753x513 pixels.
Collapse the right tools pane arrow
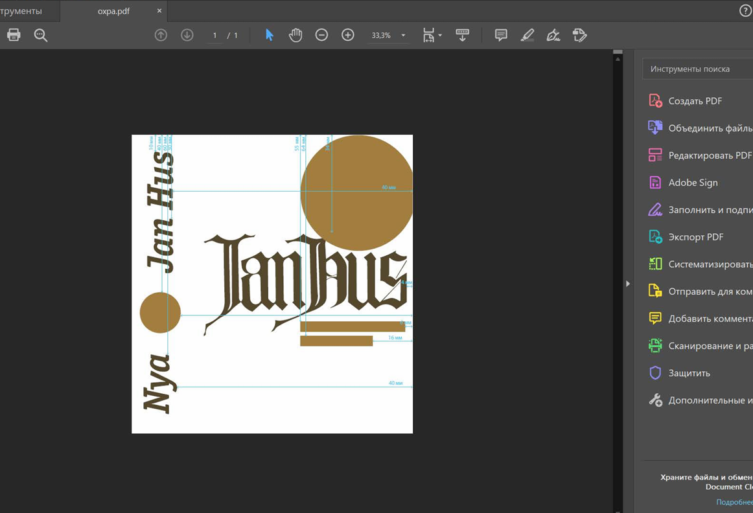(628, 284)
